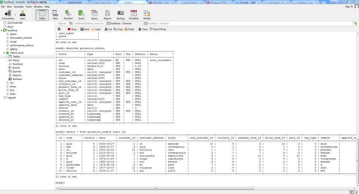Select the information_schema database
Image resolution: width=359 pixels, height=194 pixels.
tap(21, 38)
